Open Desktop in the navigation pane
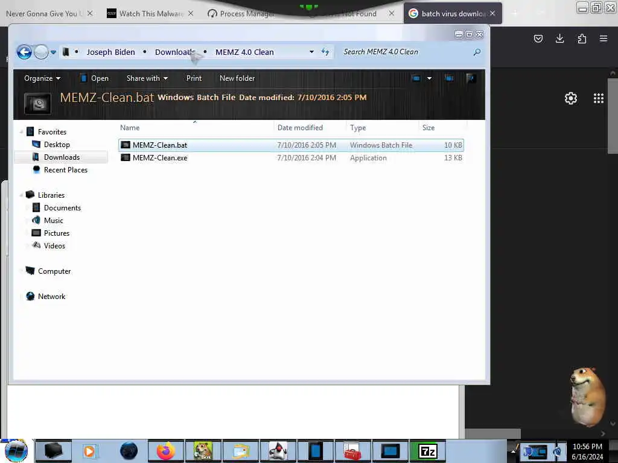Image resolution: width=618 pixels, height=463 pixels. pos(57,145)
